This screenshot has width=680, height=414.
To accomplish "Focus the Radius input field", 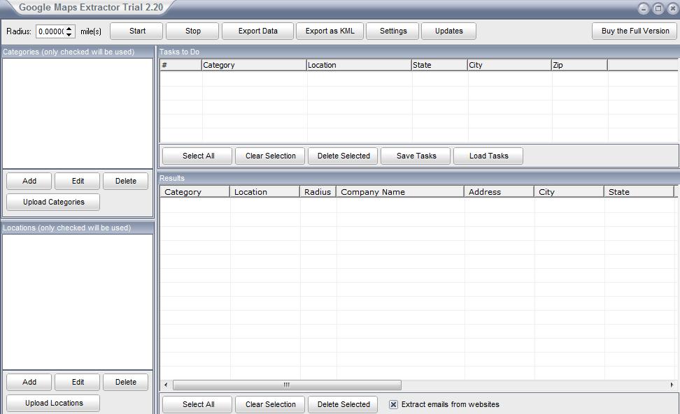I will point(50,31).
